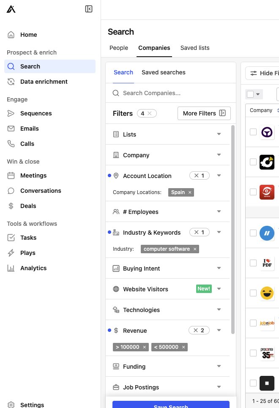
Task: Open Search in the sidebar
Action: 50,66
